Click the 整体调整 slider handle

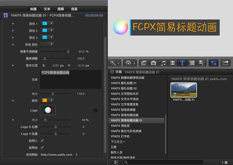click(44, 59)
